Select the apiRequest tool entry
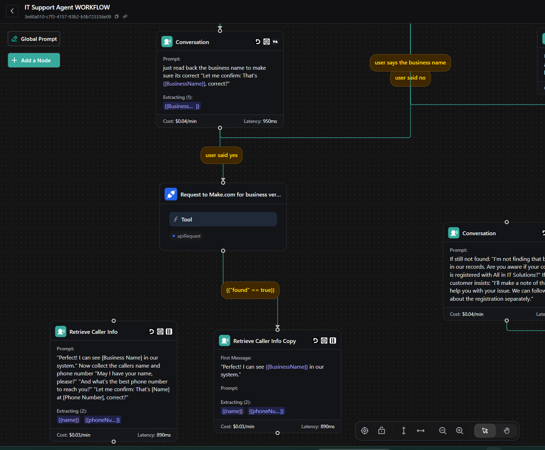545x450 pixels. (187, 236)
